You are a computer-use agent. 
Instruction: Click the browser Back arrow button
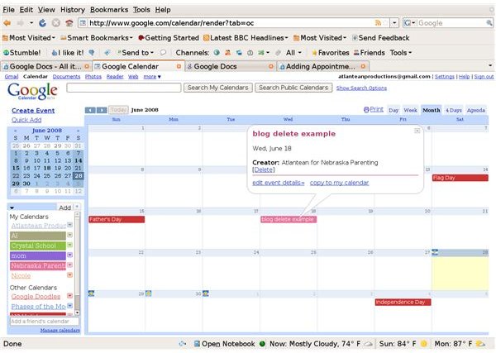pyautogui.click(x=7, y=23)
